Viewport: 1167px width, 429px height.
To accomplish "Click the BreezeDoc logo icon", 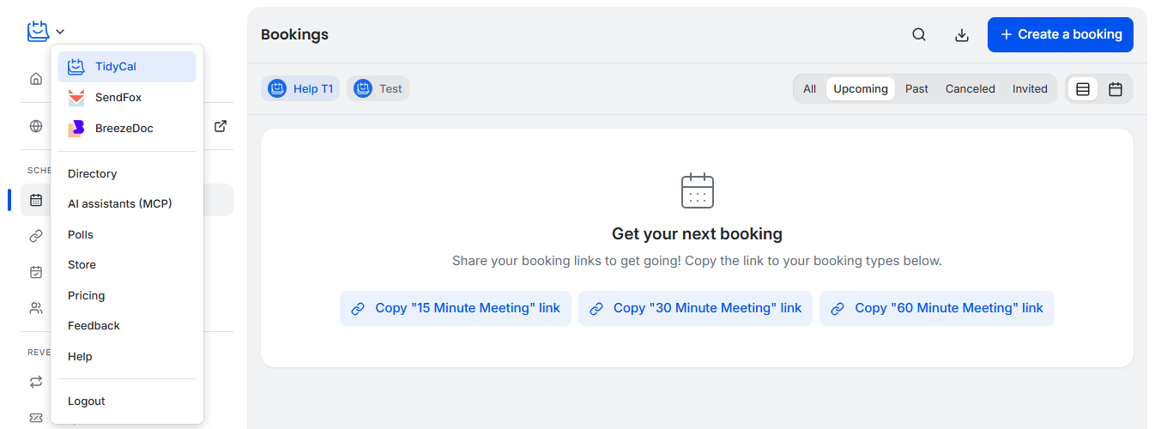I will 76,129.
